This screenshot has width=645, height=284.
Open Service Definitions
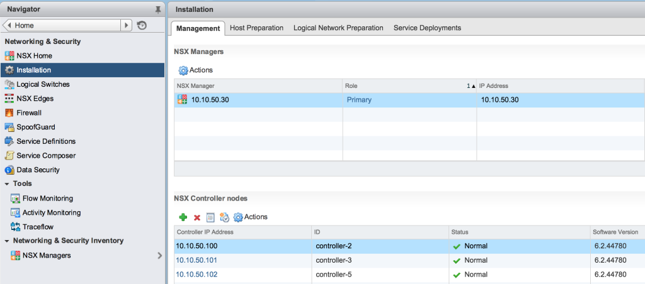click(x=46, y=141)
